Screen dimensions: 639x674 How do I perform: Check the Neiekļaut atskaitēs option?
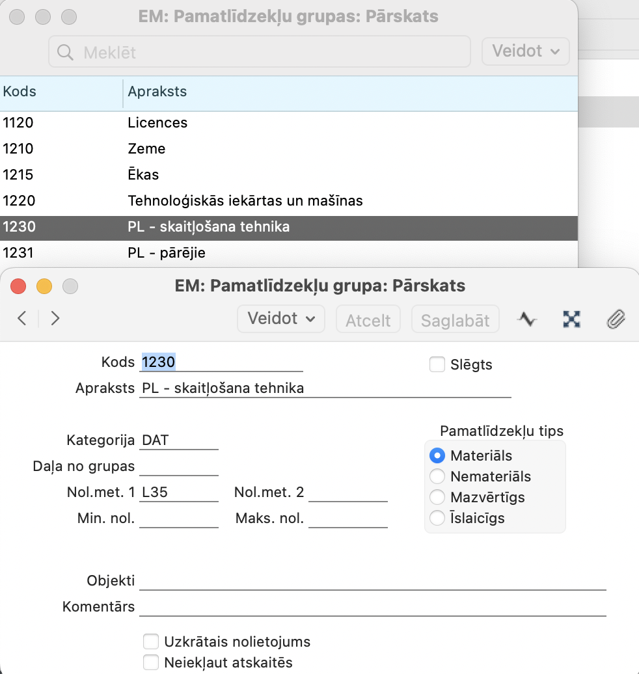[x=151, y=663]
